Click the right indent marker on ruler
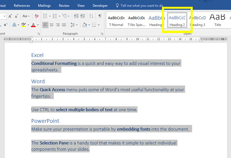 pos(200,40)
